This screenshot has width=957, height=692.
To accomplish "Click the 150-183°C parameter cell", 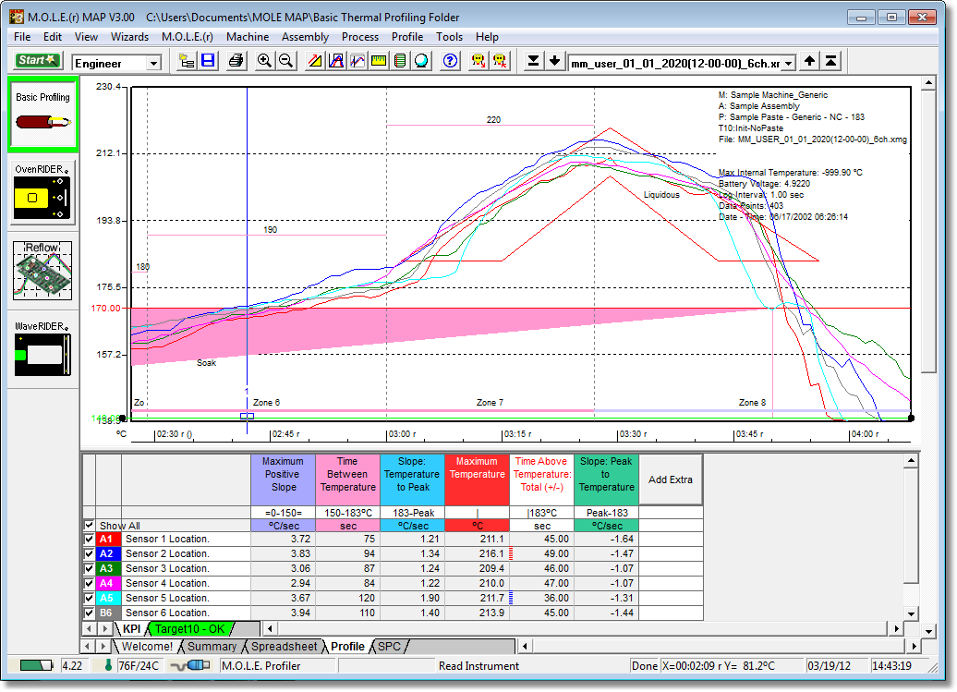I will point(348,513).
